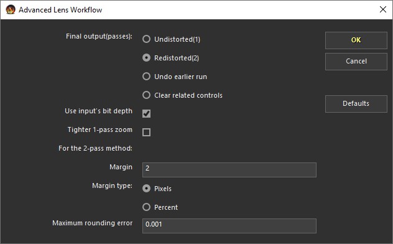Uncheck Use input's bit depth checkbox
The image size is (393, 244).
click(x=146, y=114)
